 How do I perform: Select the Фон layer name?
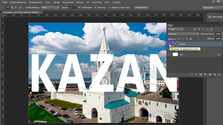[x=181, y=55]
